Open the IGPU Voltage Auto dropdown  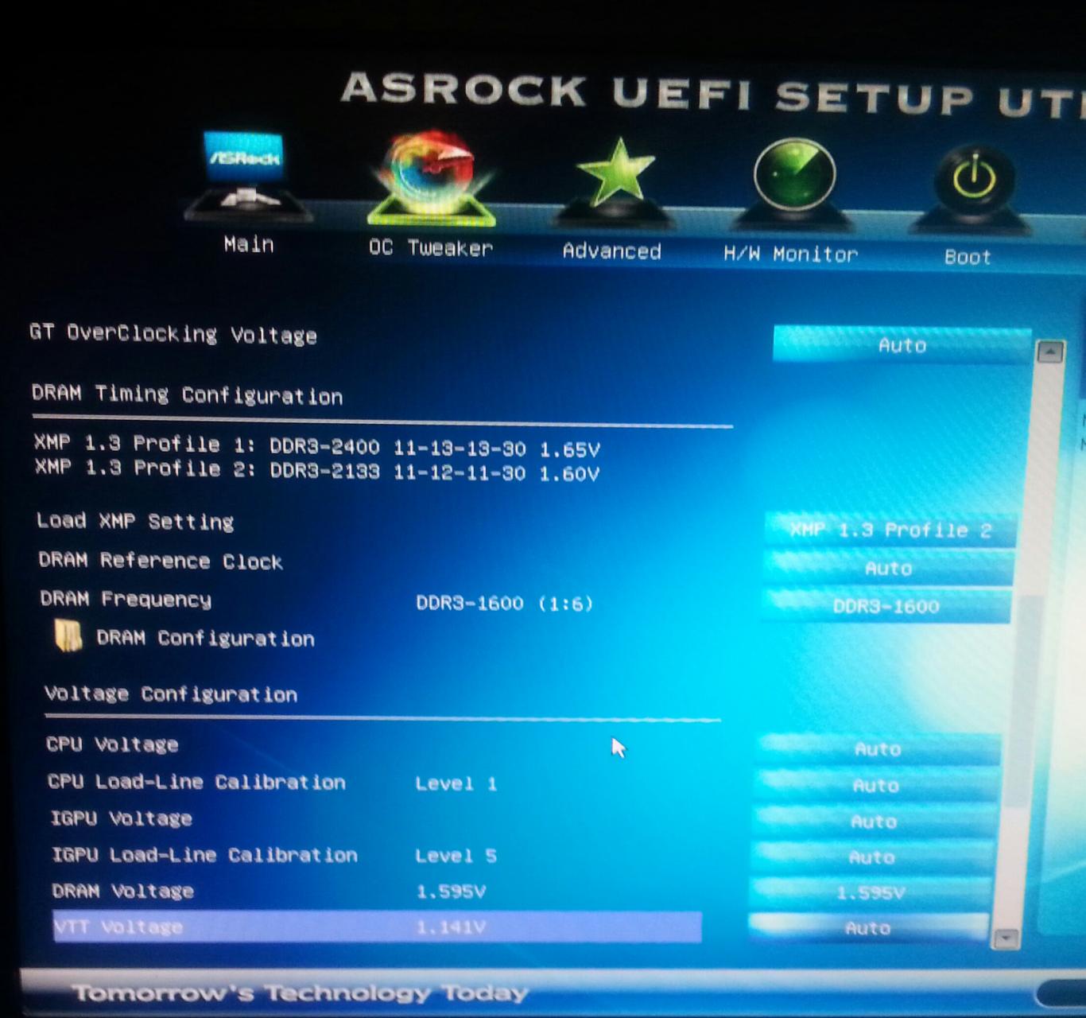[x=873, y=822]
